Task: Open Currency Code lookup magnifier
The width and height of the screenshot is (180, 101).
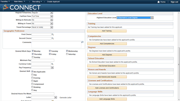Action: click(52, 64)
